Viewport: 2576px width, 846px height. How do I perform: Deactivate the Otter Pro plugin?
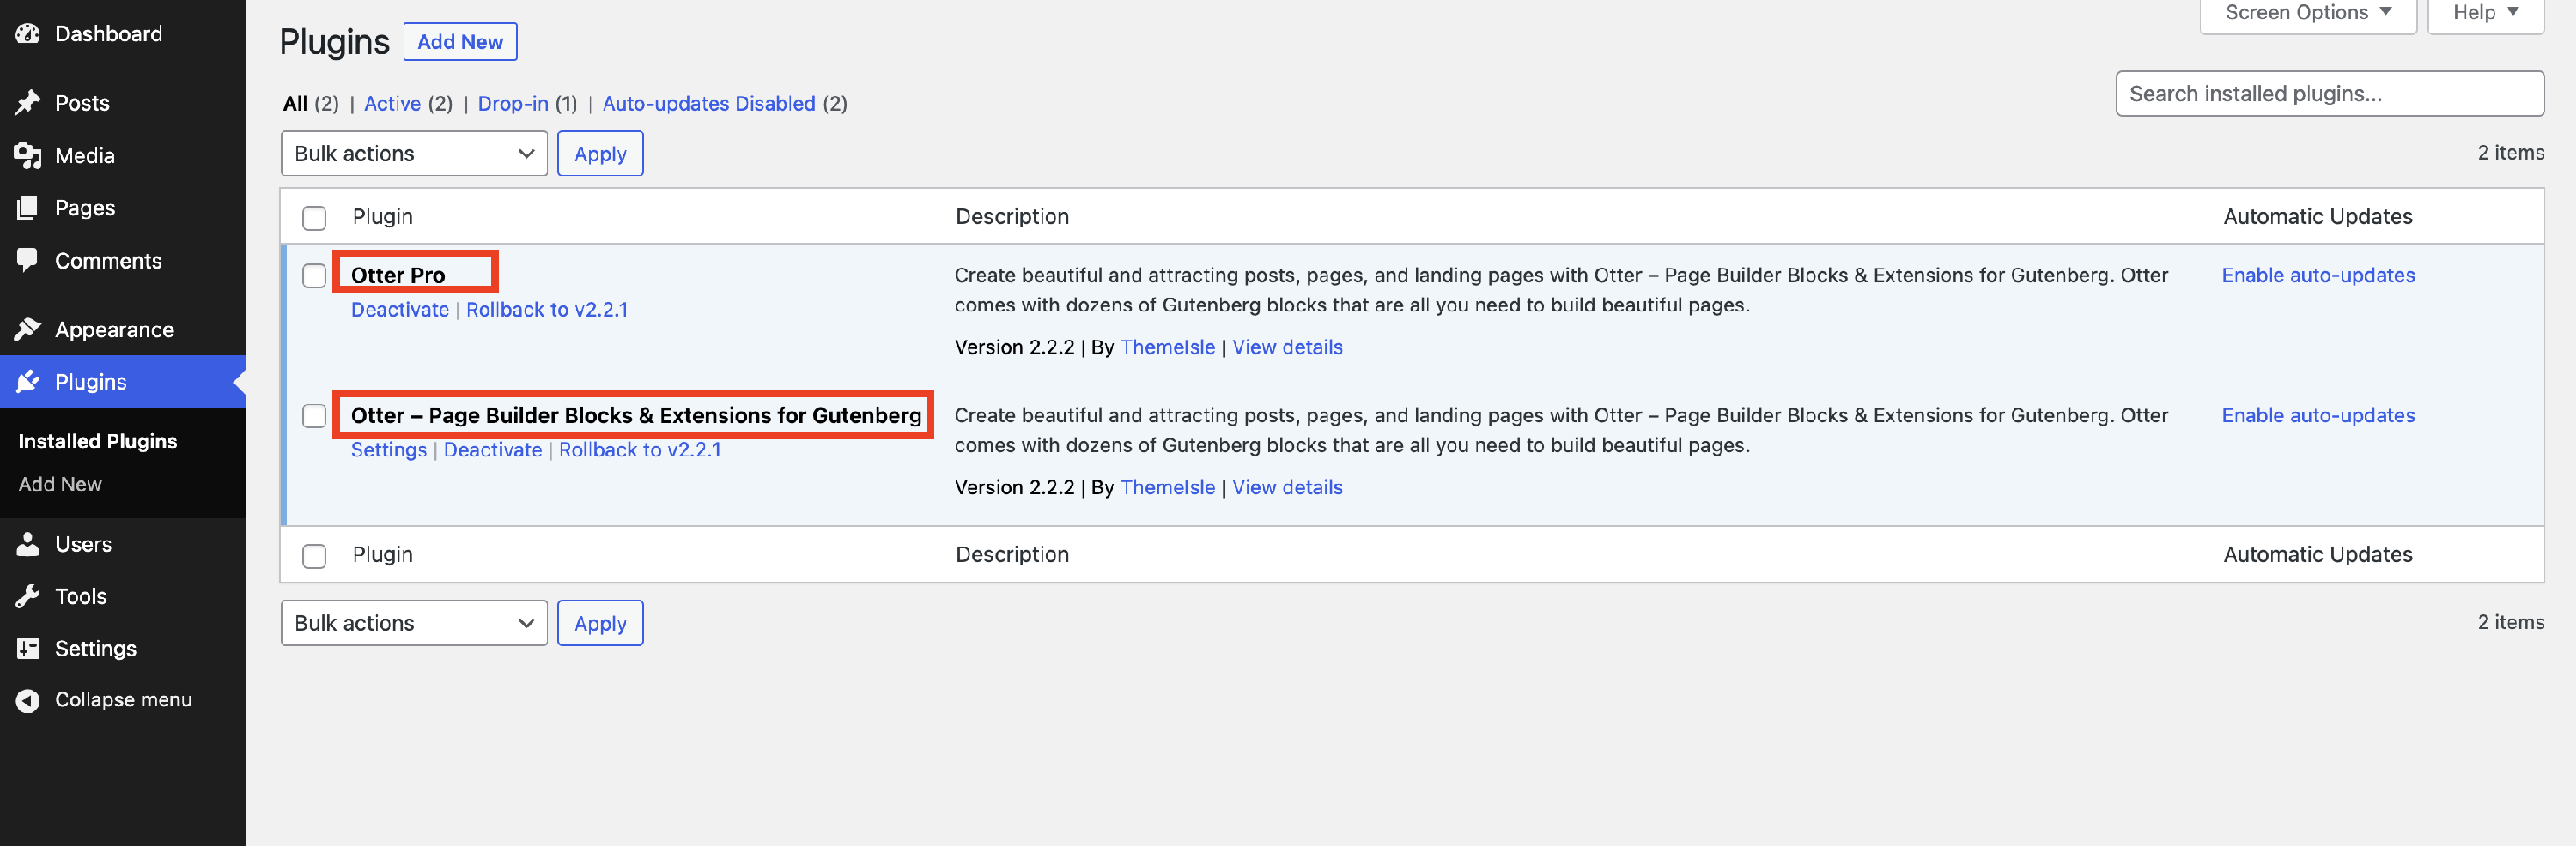[399, 310]
